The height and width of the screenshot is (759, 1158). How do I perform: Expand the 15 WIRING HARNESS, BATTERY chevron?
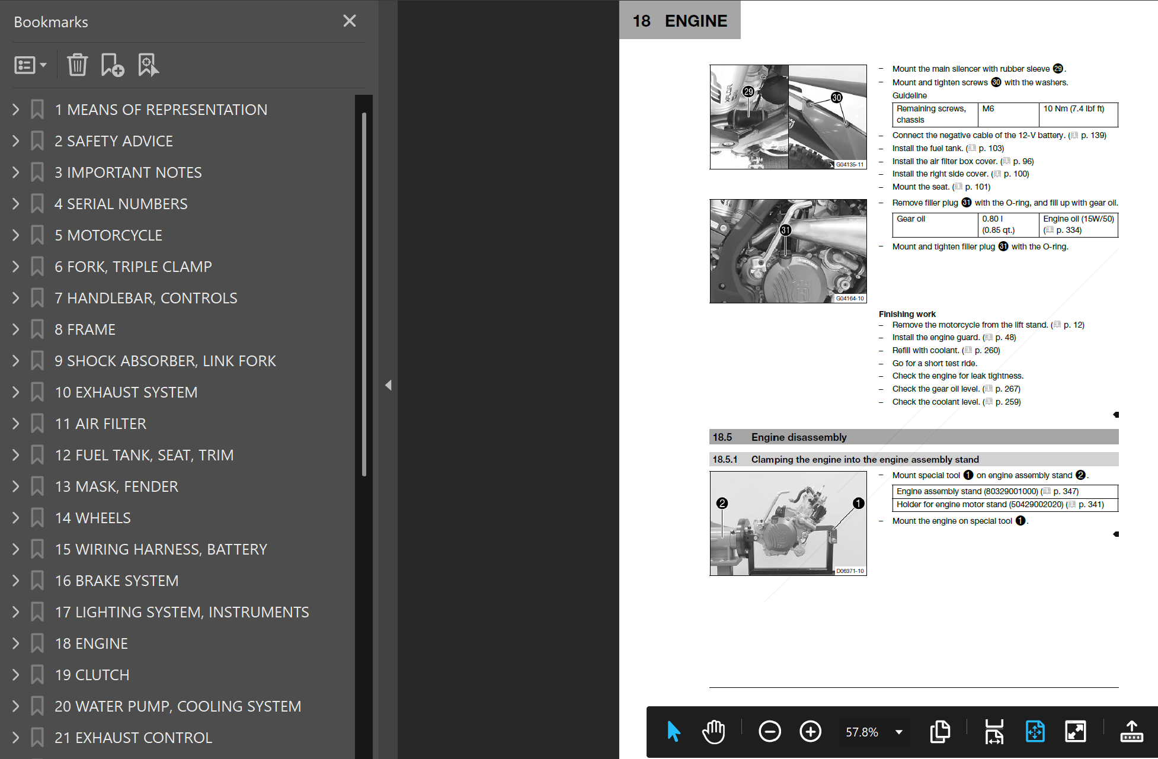tap(16, 549)
